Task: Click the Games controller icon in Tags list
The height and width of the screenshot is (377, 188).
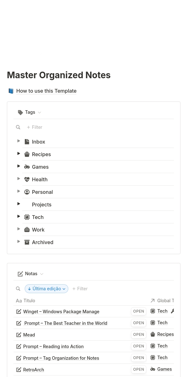Action: (x=27, y=167)
